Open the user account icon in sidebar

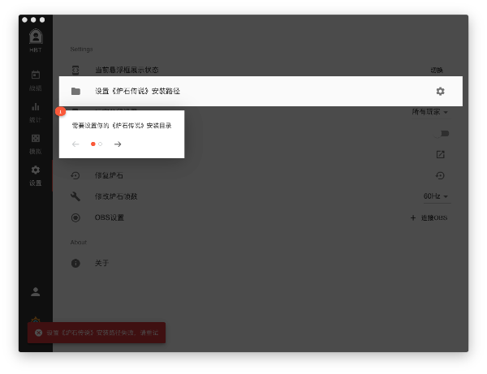click(x=36, y=292)
